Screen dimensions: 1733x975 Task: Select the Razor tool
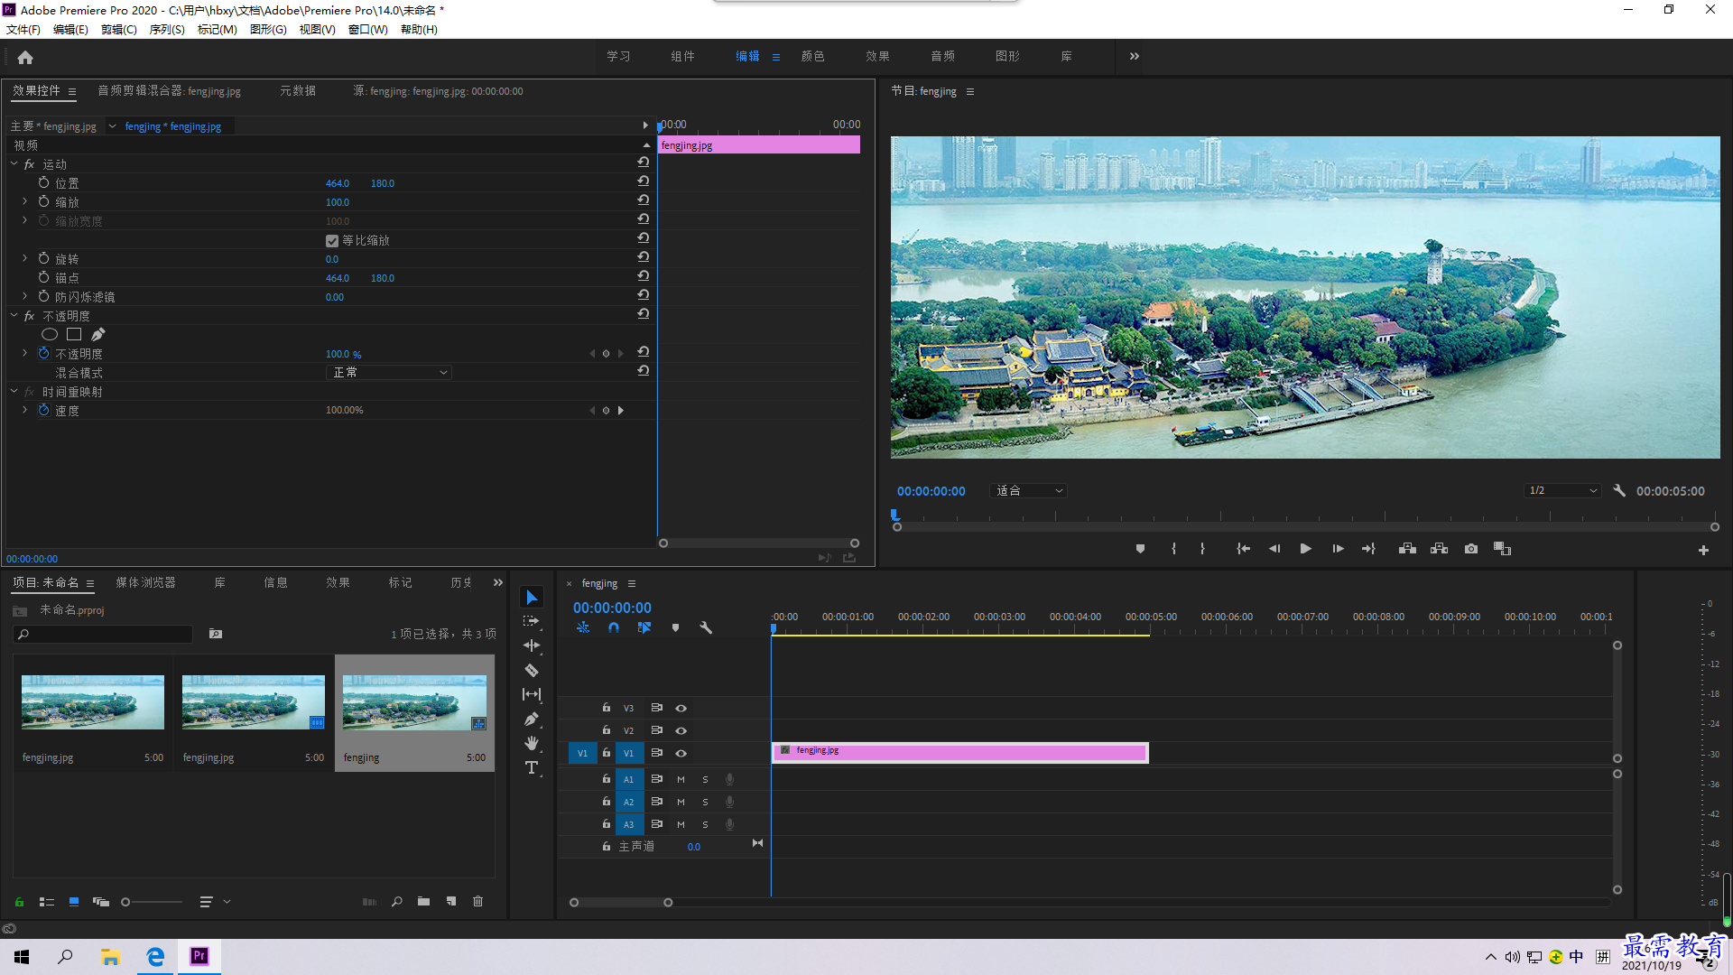click(x=532, y=670)
